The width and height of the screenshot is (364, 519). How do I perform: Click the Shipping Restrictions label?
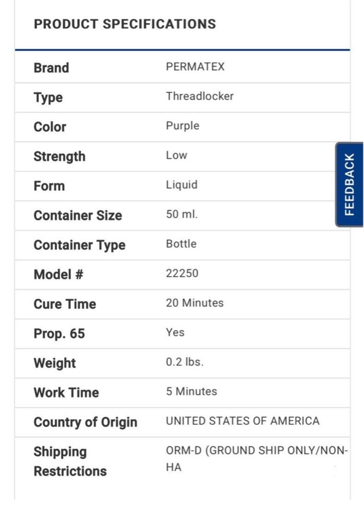tap(70, 461)
